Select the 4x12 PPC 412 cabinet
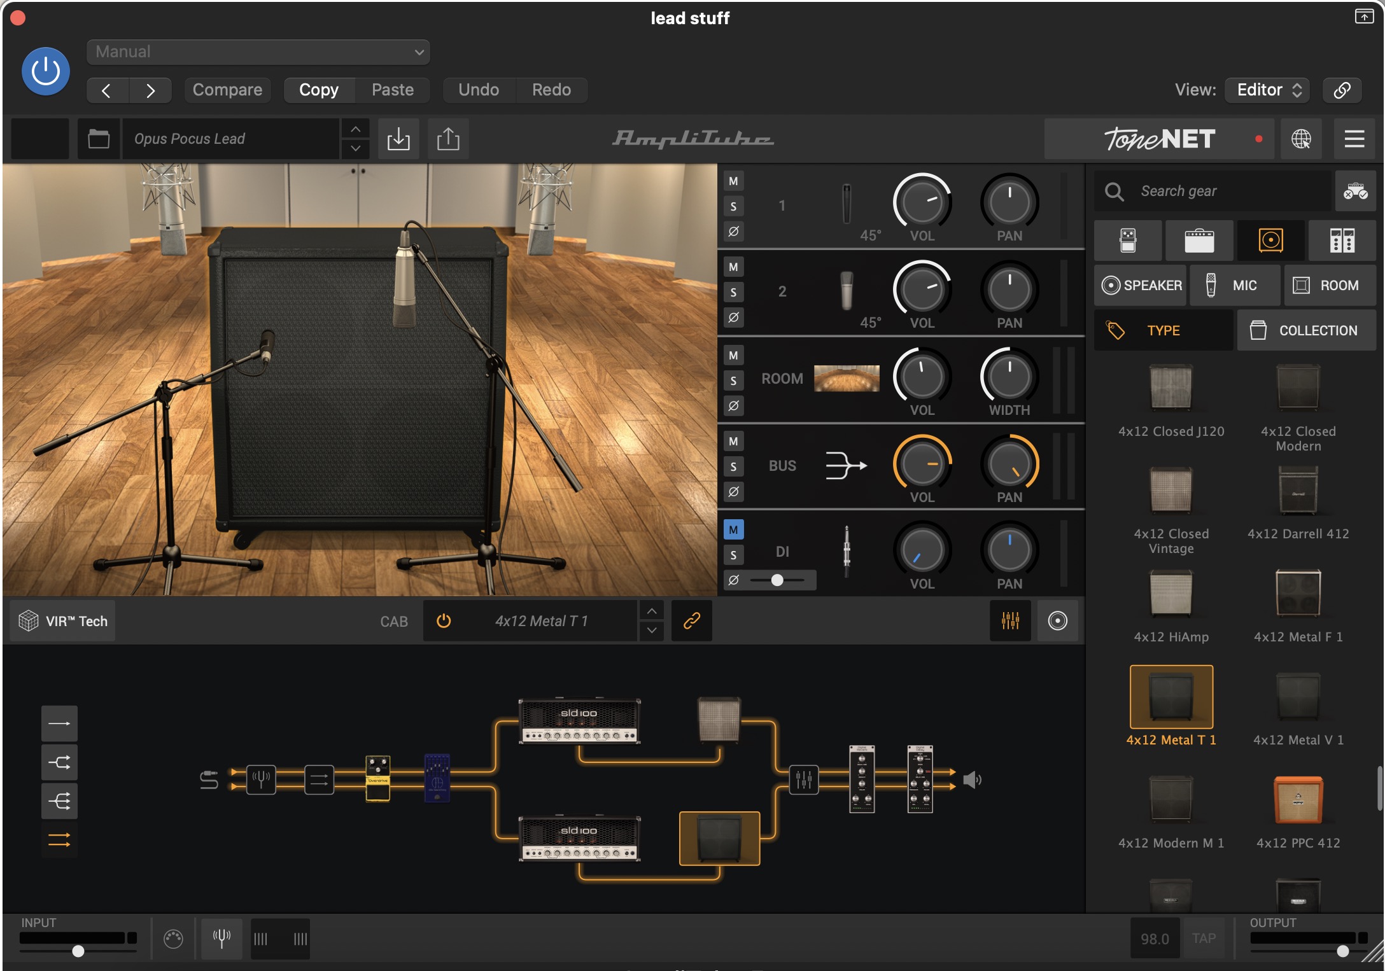This screenshot has height=971, width=1385. coord(1298,811)
